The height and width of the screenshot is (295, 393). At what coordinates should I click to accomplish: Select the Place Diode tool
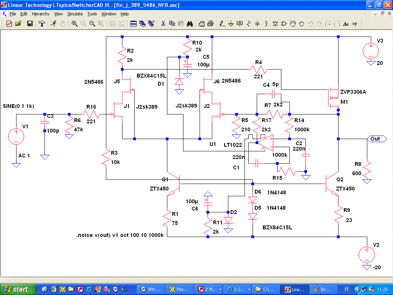point(275,23)
